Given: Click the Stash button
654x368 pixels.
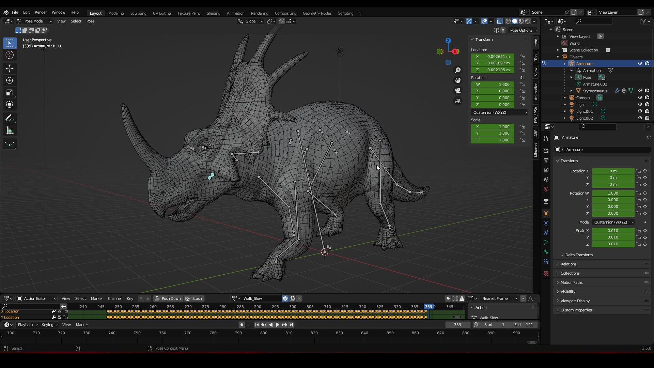Looking at the screenshot, I should [x=193, y=298].
